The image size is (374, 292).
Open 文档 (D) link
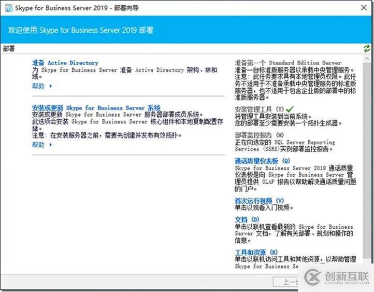click(247, 219)
